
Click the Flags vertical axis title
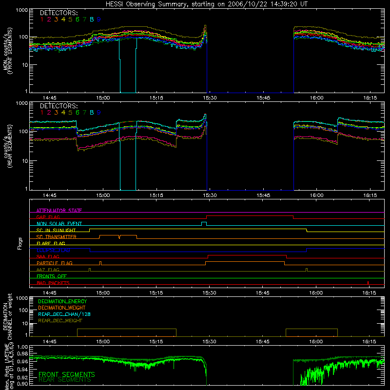coord(20,244)
